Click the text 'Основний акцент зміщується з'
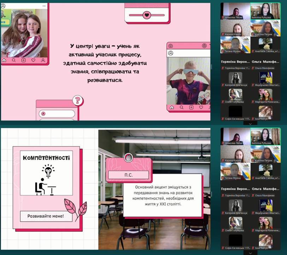Image resolution: width=287 pixels, height=255 pixels. [x=163, y=187]
